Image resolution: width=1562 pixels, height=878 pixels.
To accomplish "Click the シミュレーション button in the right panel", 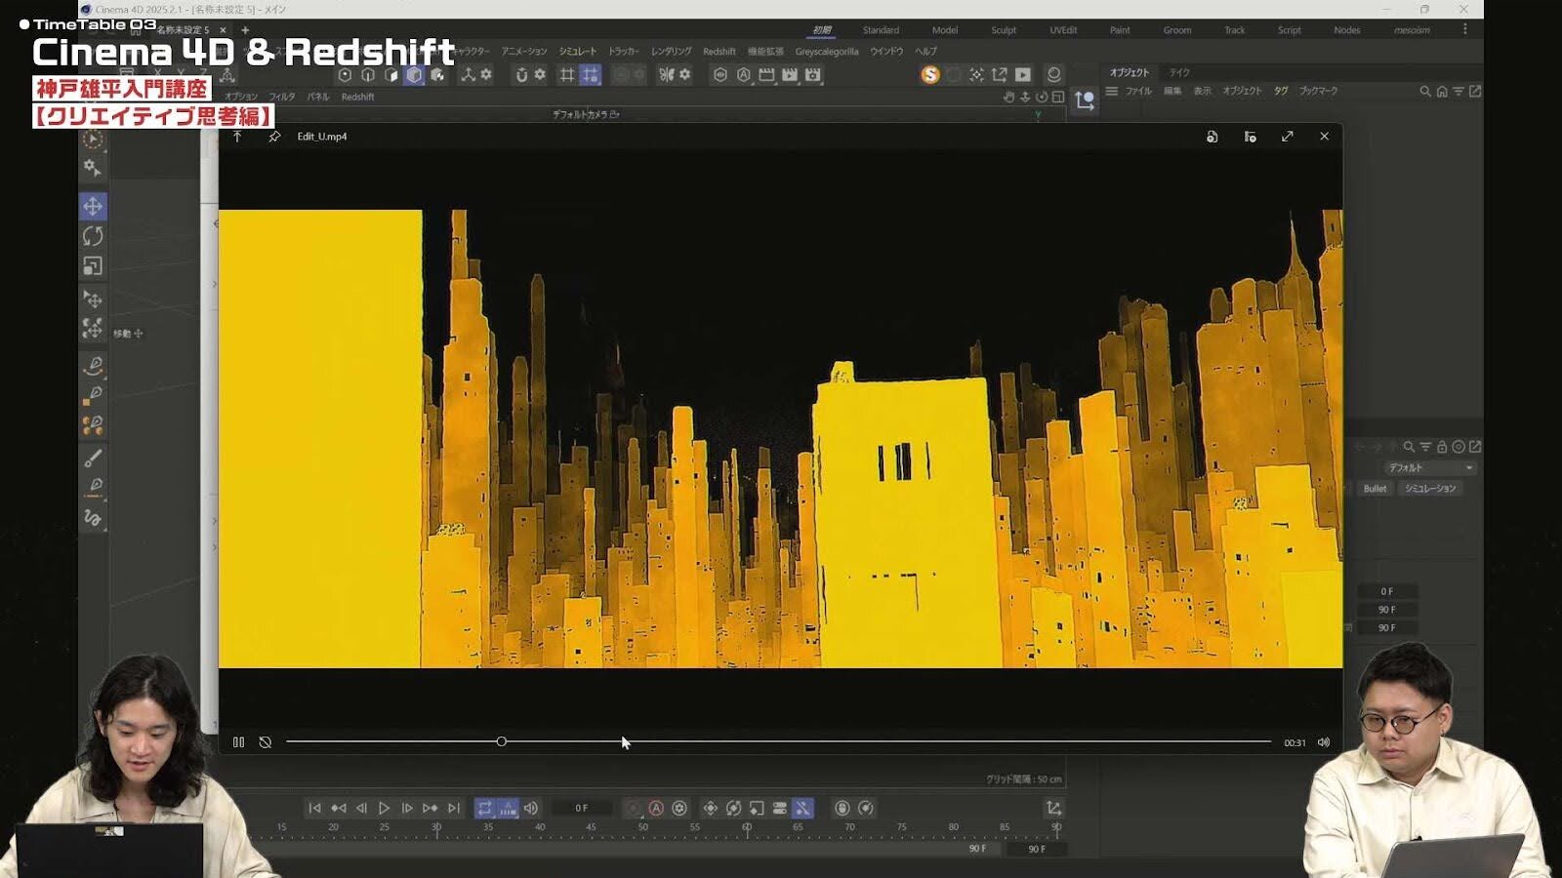I will pyautogui.click(x=1431, y=489).
